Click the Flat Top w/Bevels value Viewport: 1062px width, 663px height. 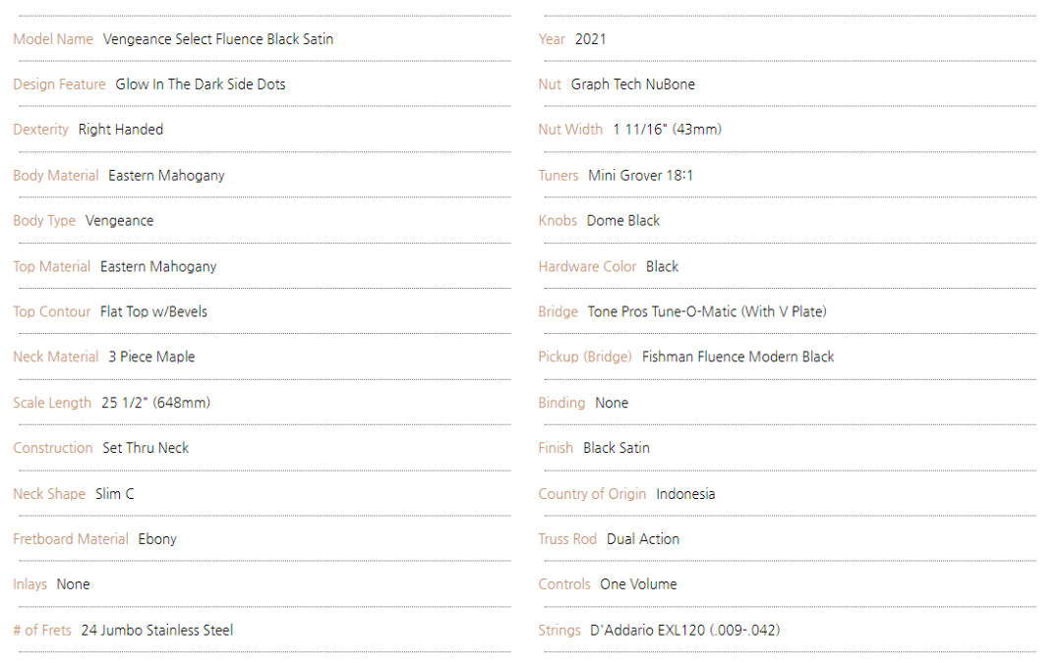click(153, 312)
